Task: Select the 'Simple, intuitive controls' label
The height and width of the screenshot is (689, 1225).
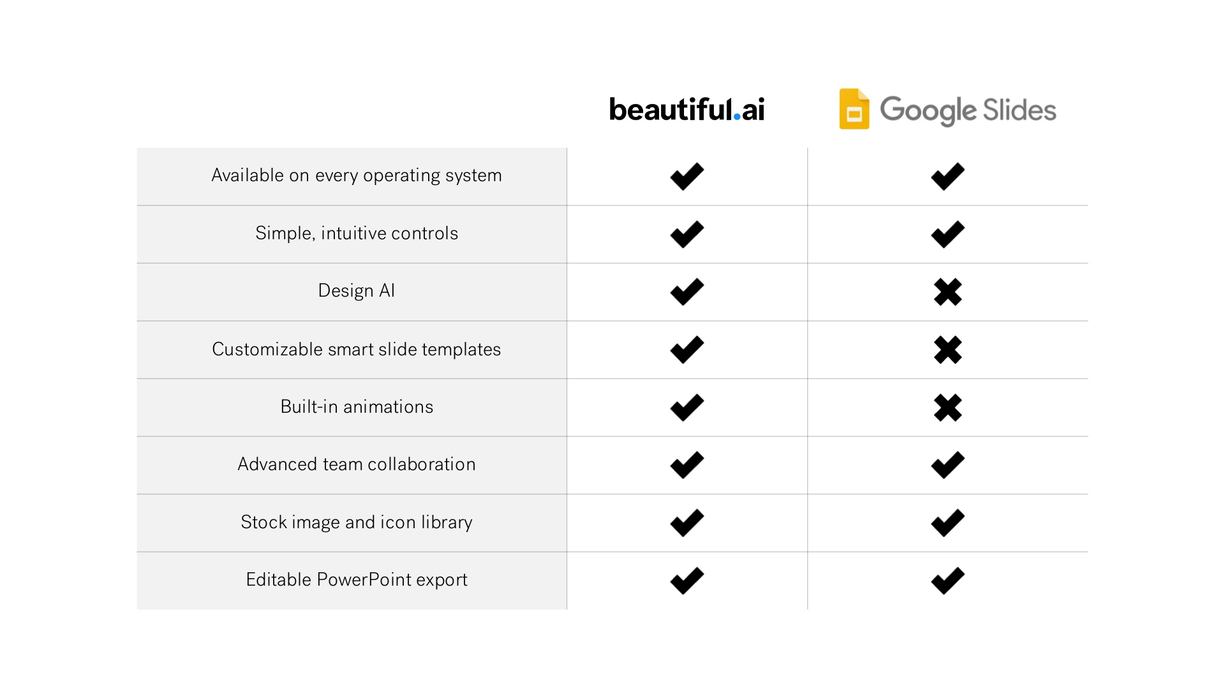Action: point(357,233)
